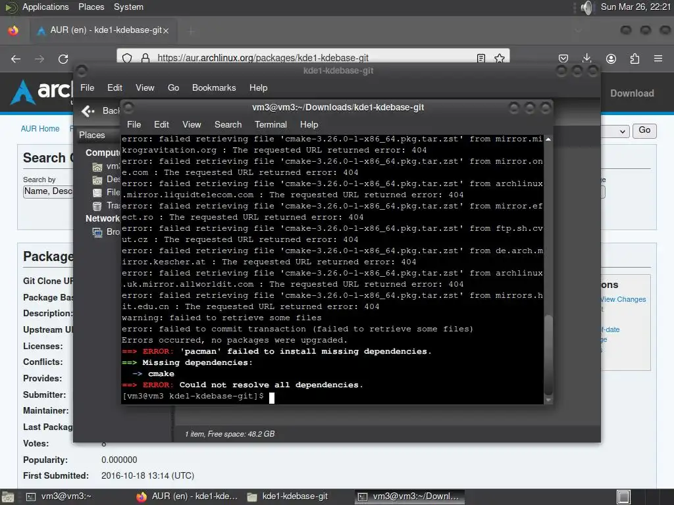Open terminal Search menu
Image resolution: width=674 pixels, height=505 pixels.
pos(228,124)
